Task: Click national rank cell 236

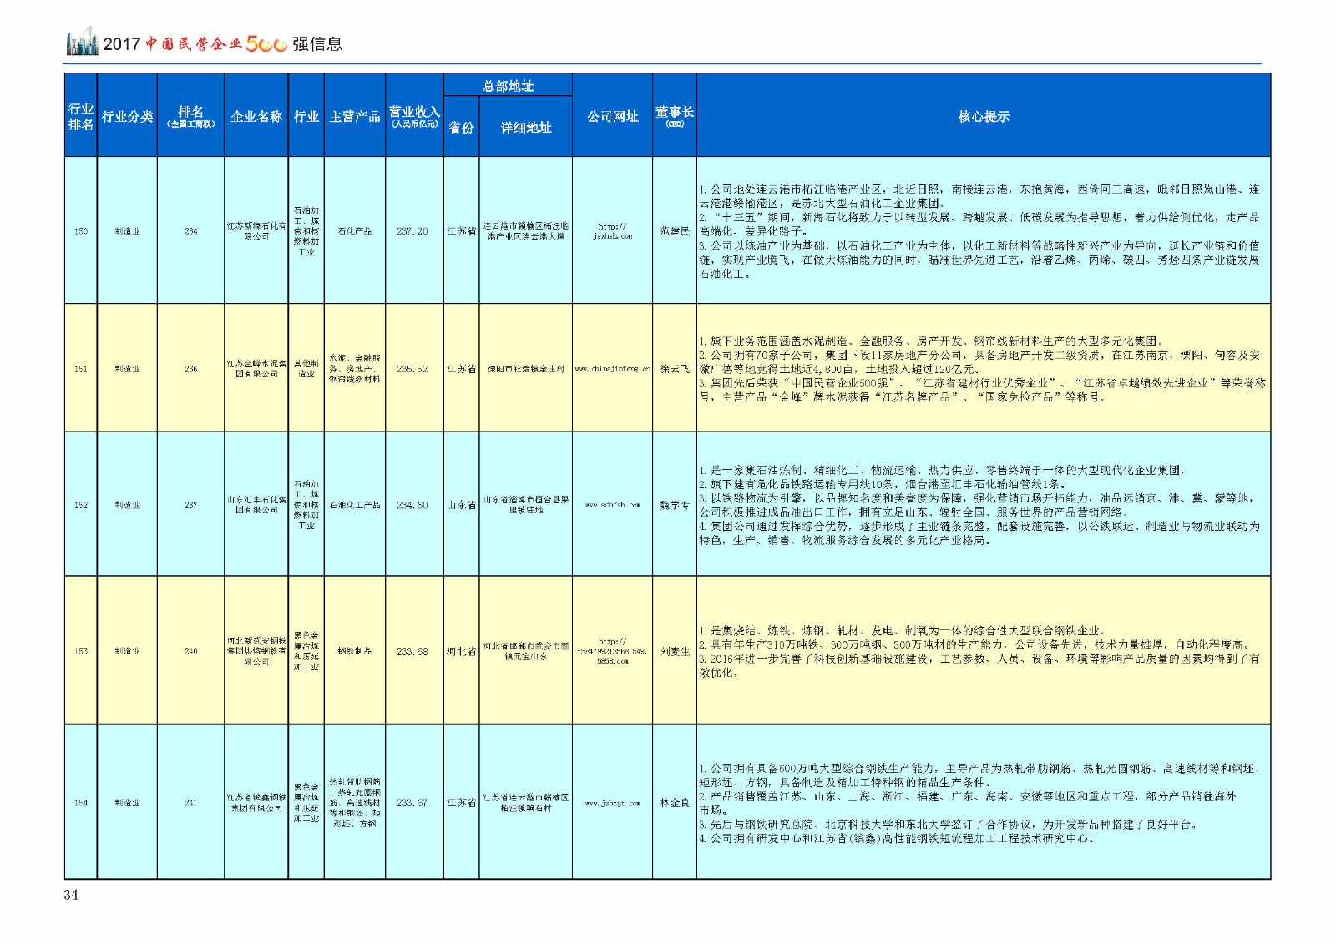Action: (x=191, y=369)
